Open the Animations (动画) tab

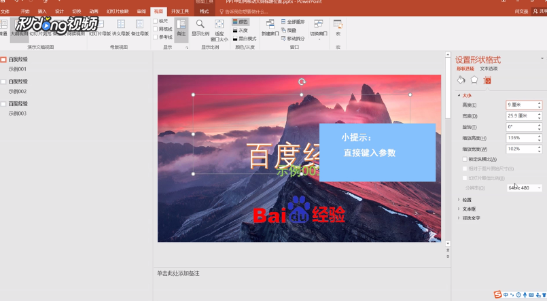pos(94,12)
